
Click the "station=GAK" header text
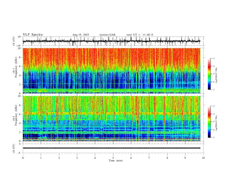coord(108,35)
